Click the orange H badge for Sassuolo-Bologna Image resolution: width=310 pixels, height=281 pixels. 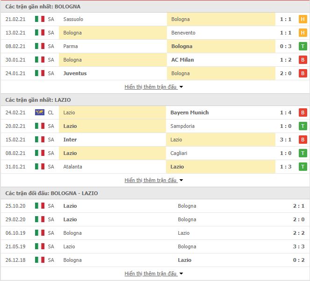303,19
